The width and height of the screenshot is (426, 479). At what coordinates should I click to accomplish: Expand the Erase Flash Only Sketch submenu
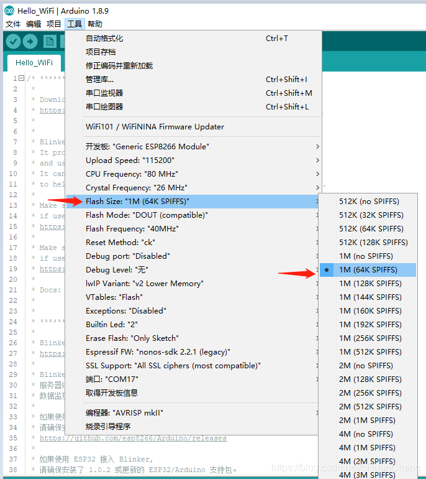193,338
